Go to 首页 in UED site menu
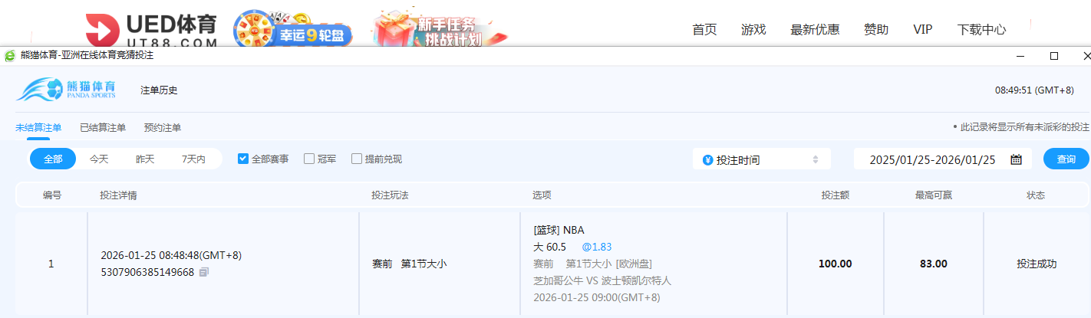Image resolution: width=1091 pixels, height=318 pixels. point(704,30)
